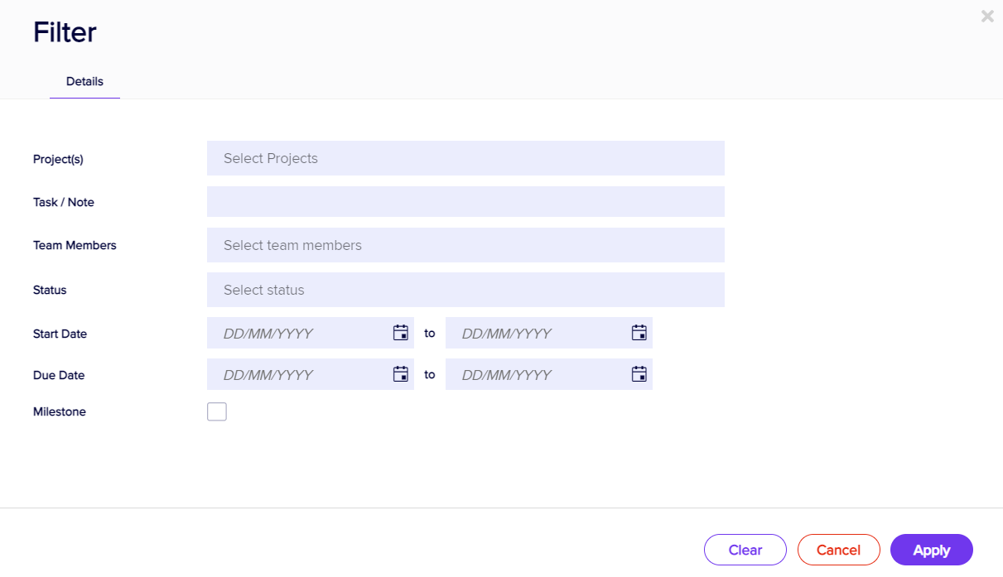Screen dimensions: 1003x577
Task: Open the Select status dropdown
Action: click(x=465, y=290)
